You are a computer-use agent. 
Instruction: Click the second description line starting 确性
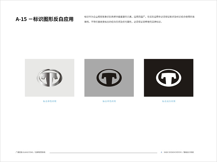click(x=123, y=22)
